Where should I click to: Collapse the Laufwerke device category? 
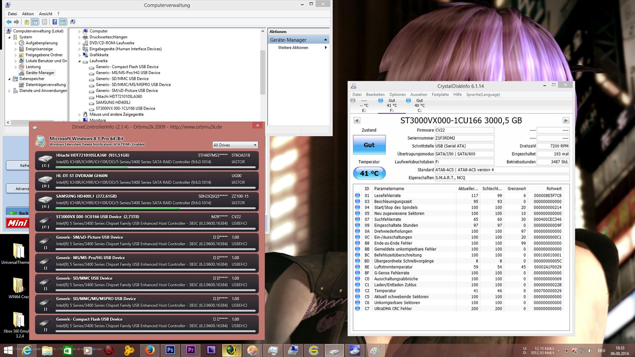[79, 61]
